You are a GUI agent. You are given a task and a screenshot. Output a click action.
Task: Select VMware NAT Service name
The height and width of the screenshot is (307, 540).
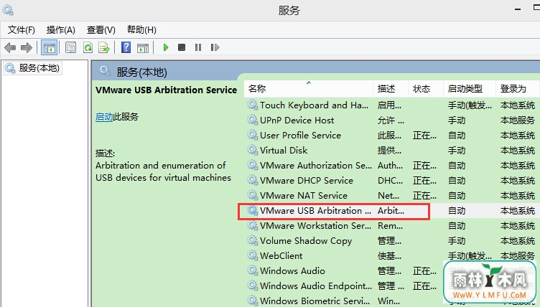point(304,196)
